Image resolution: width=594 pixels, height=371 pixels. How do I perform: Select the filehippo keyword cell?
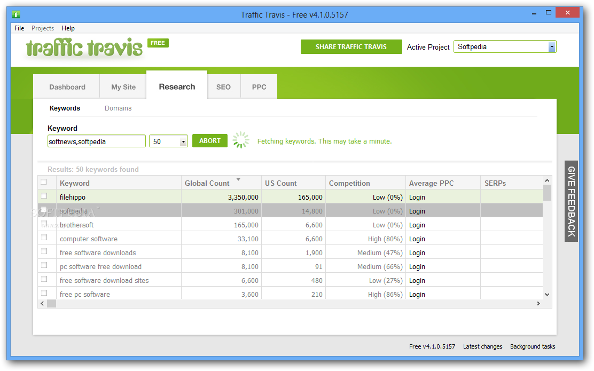click(119, 197)
